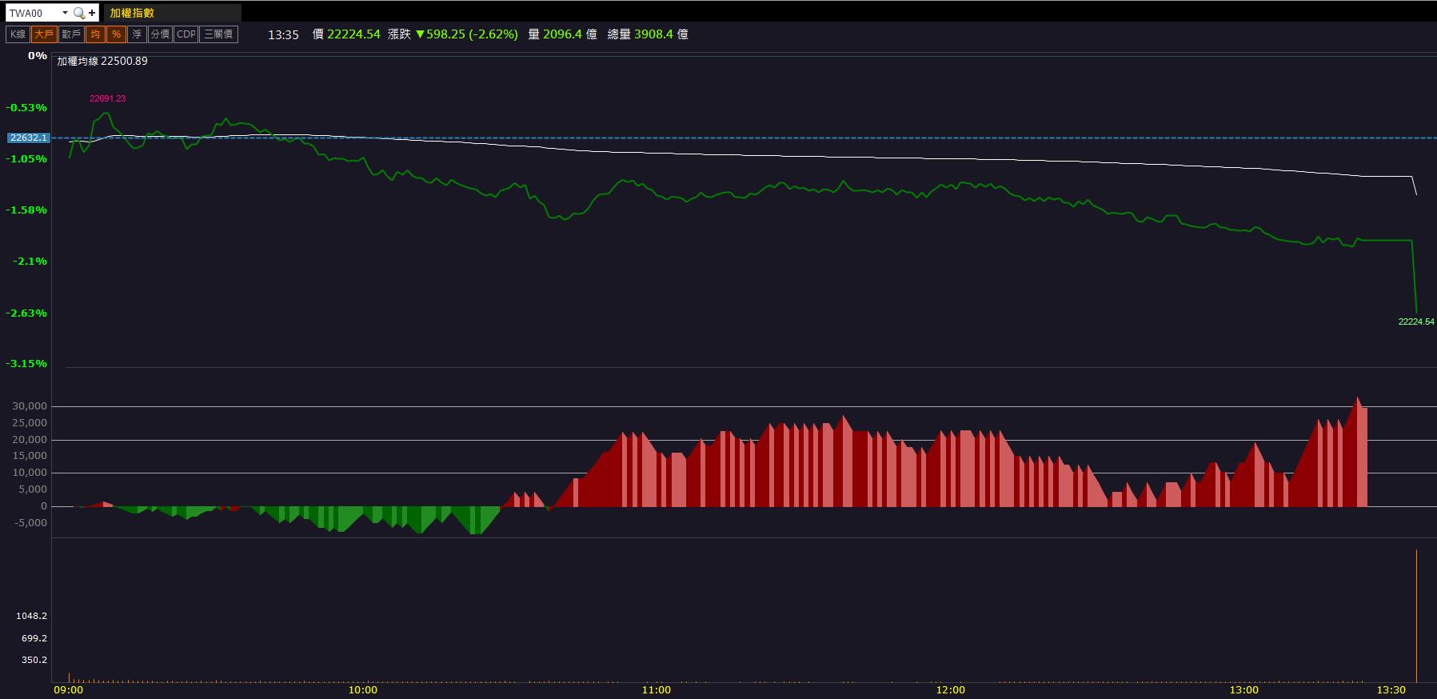Viewport: 1437px width, 699px height.
Task: Click the 22691.23 high price label
Action: [x=107, y=98]
